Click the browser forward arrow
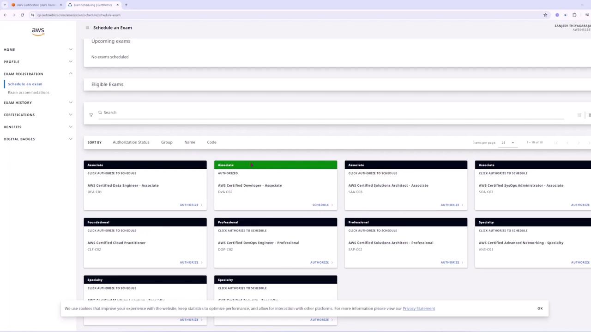 [x=14, y=15]
